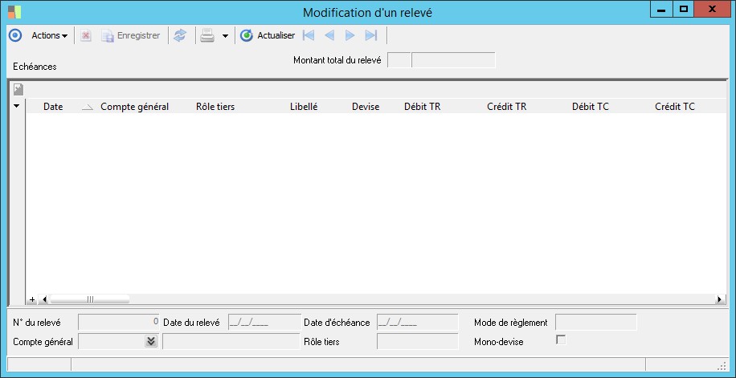Open the printer dropdown arrow
Screen dimensions: 736x378
coord(225,36)
